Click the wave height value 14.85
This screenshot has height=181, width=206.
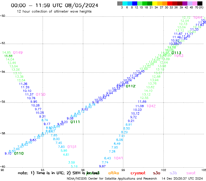7,53
